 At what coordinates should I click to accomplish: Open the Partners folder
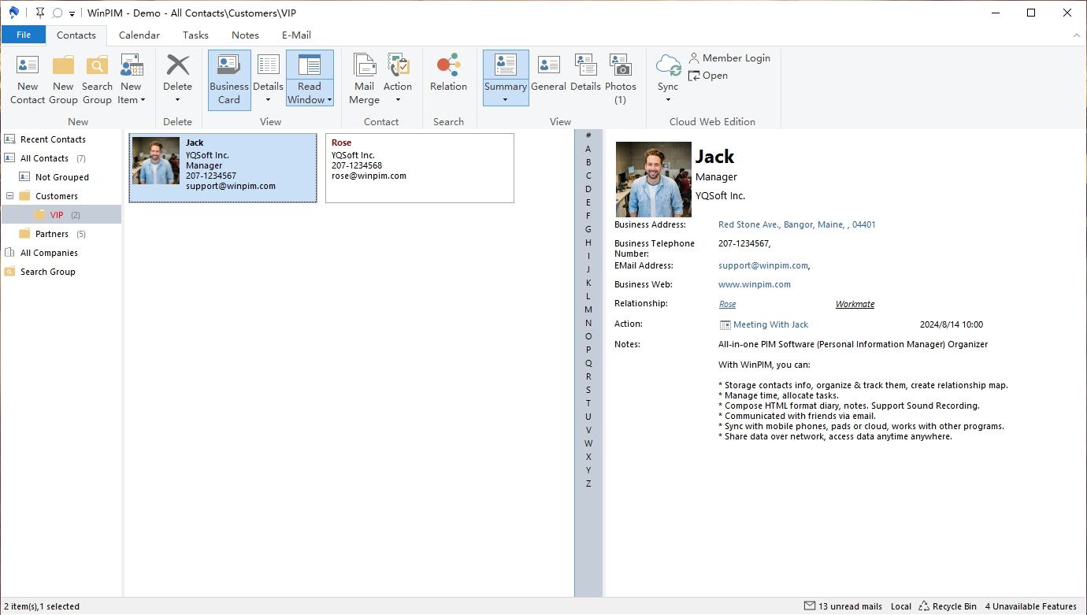coord(52,234)
